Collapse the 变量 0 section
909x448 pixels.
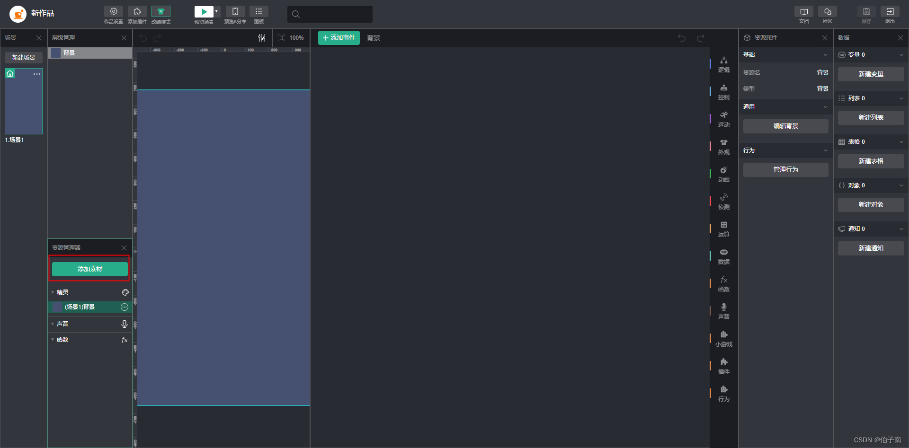pyautogui.click(x=901, y=55)
